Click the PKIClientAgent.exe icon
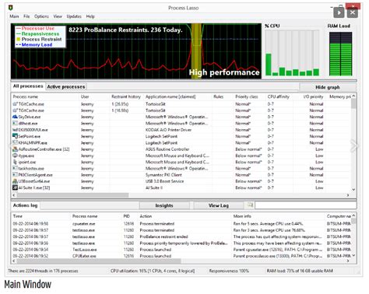 (15, 175)
